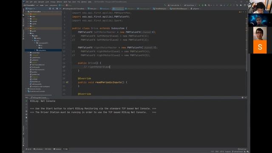Hide the RIOLog panel with the minus icon

[246, 97]
